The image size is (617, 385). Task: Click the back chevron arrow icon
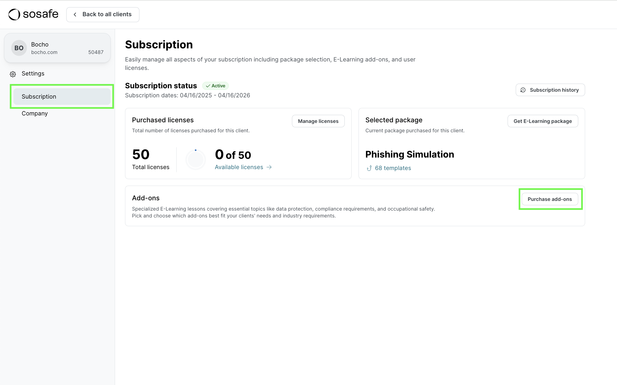75,15
